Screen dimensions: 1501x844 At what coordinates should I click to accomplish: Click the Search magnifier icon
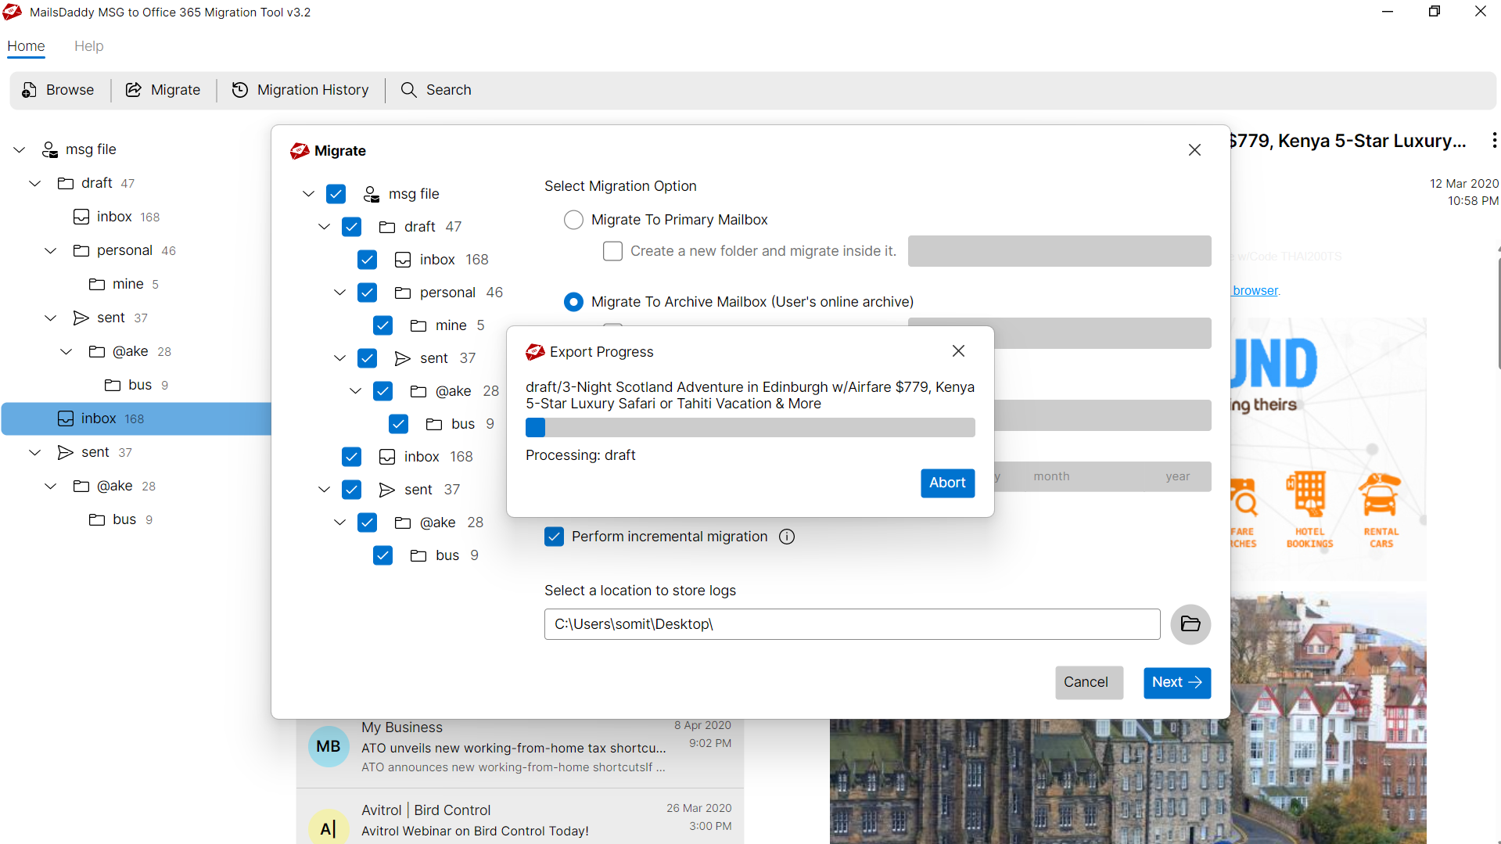(408, 90)
